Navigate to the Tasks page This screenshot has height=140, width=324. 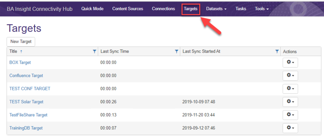(x=241, y=9)
